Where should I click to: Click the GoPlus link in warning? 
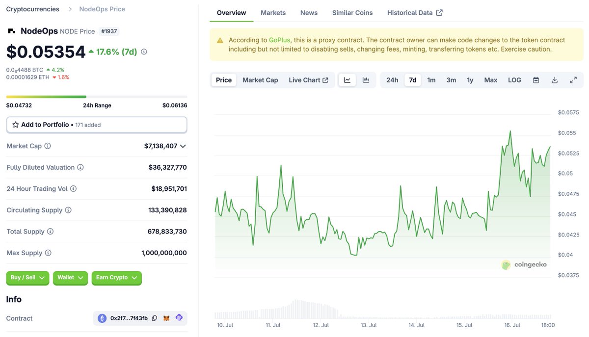279,40
